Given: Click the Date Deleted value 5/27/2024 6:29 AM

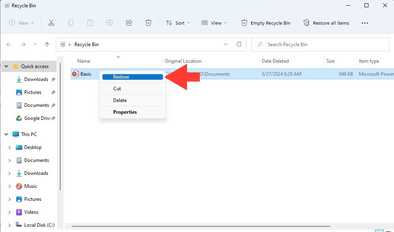Looking at the screenshot, I should 281,74.
